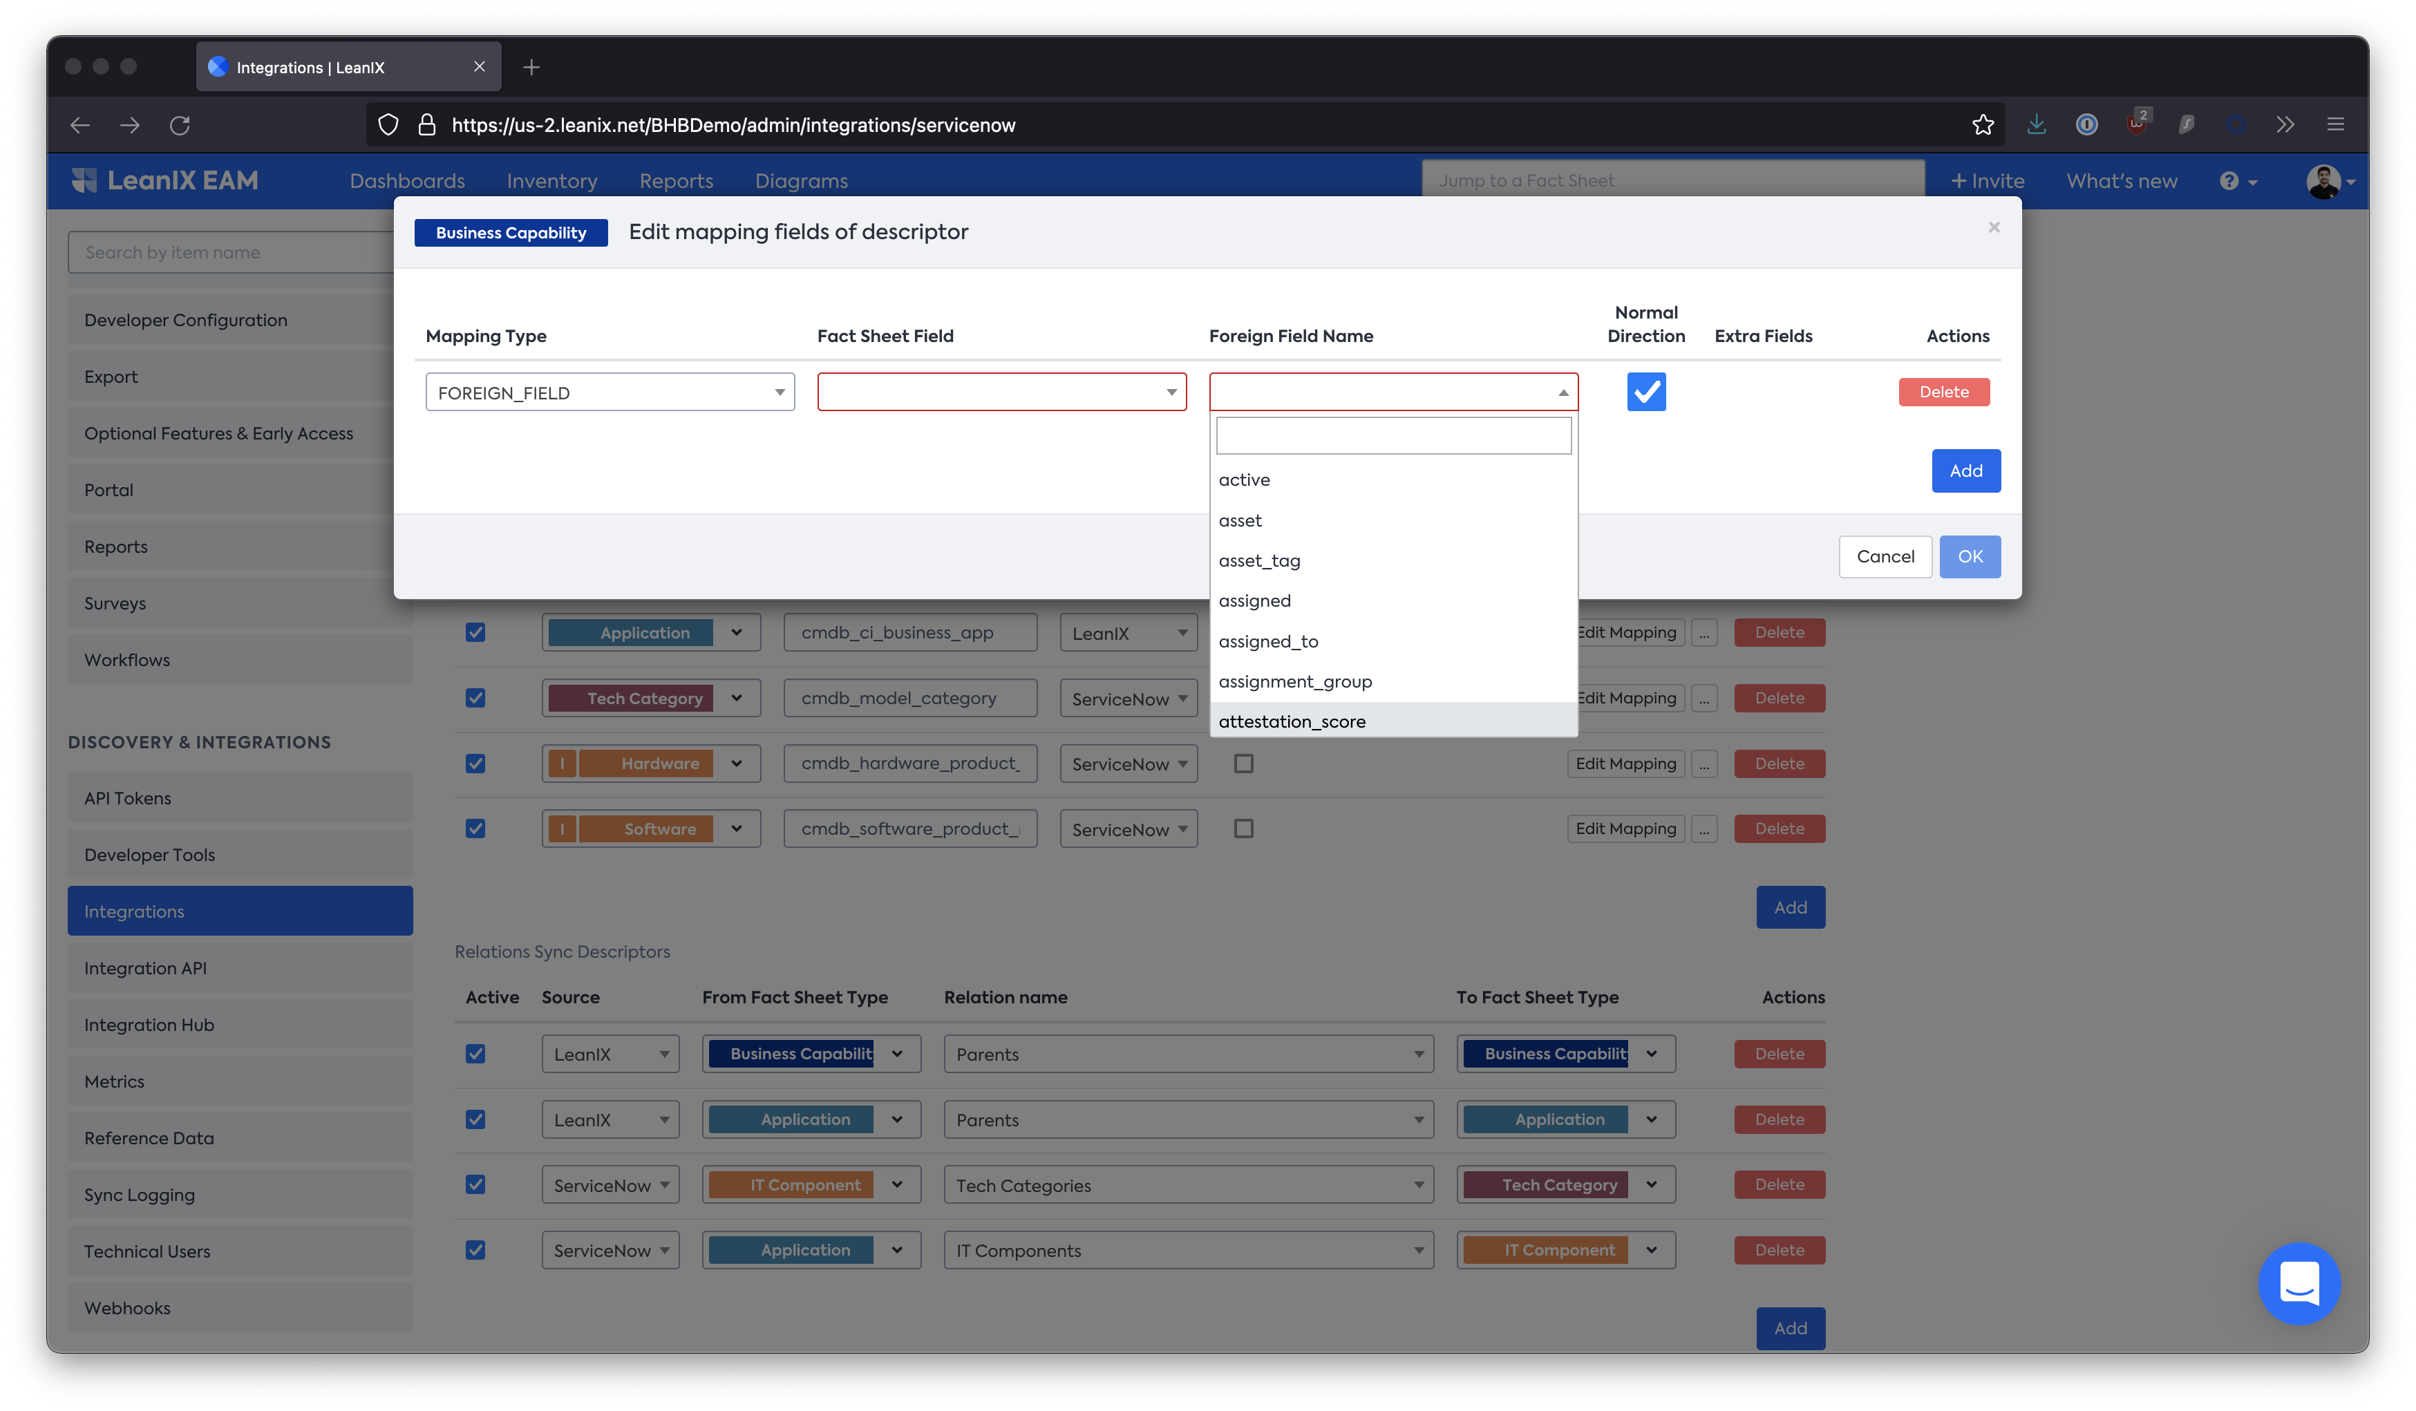Uncheck the Normal Direction checkbox
Screen dimensions: 2416x1411
pos(1646,392)
